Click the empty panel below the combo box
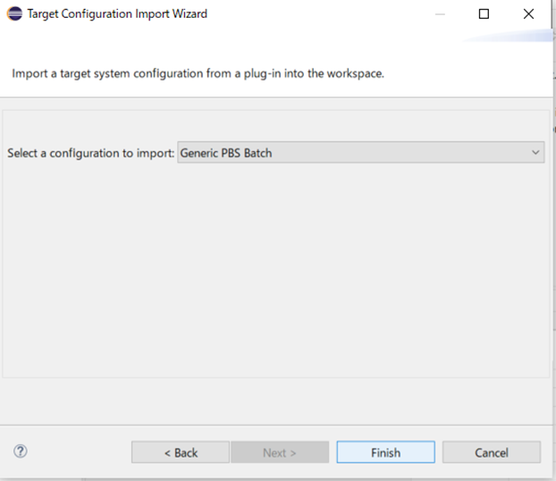 pyautogui.click(x=275, y=268)
